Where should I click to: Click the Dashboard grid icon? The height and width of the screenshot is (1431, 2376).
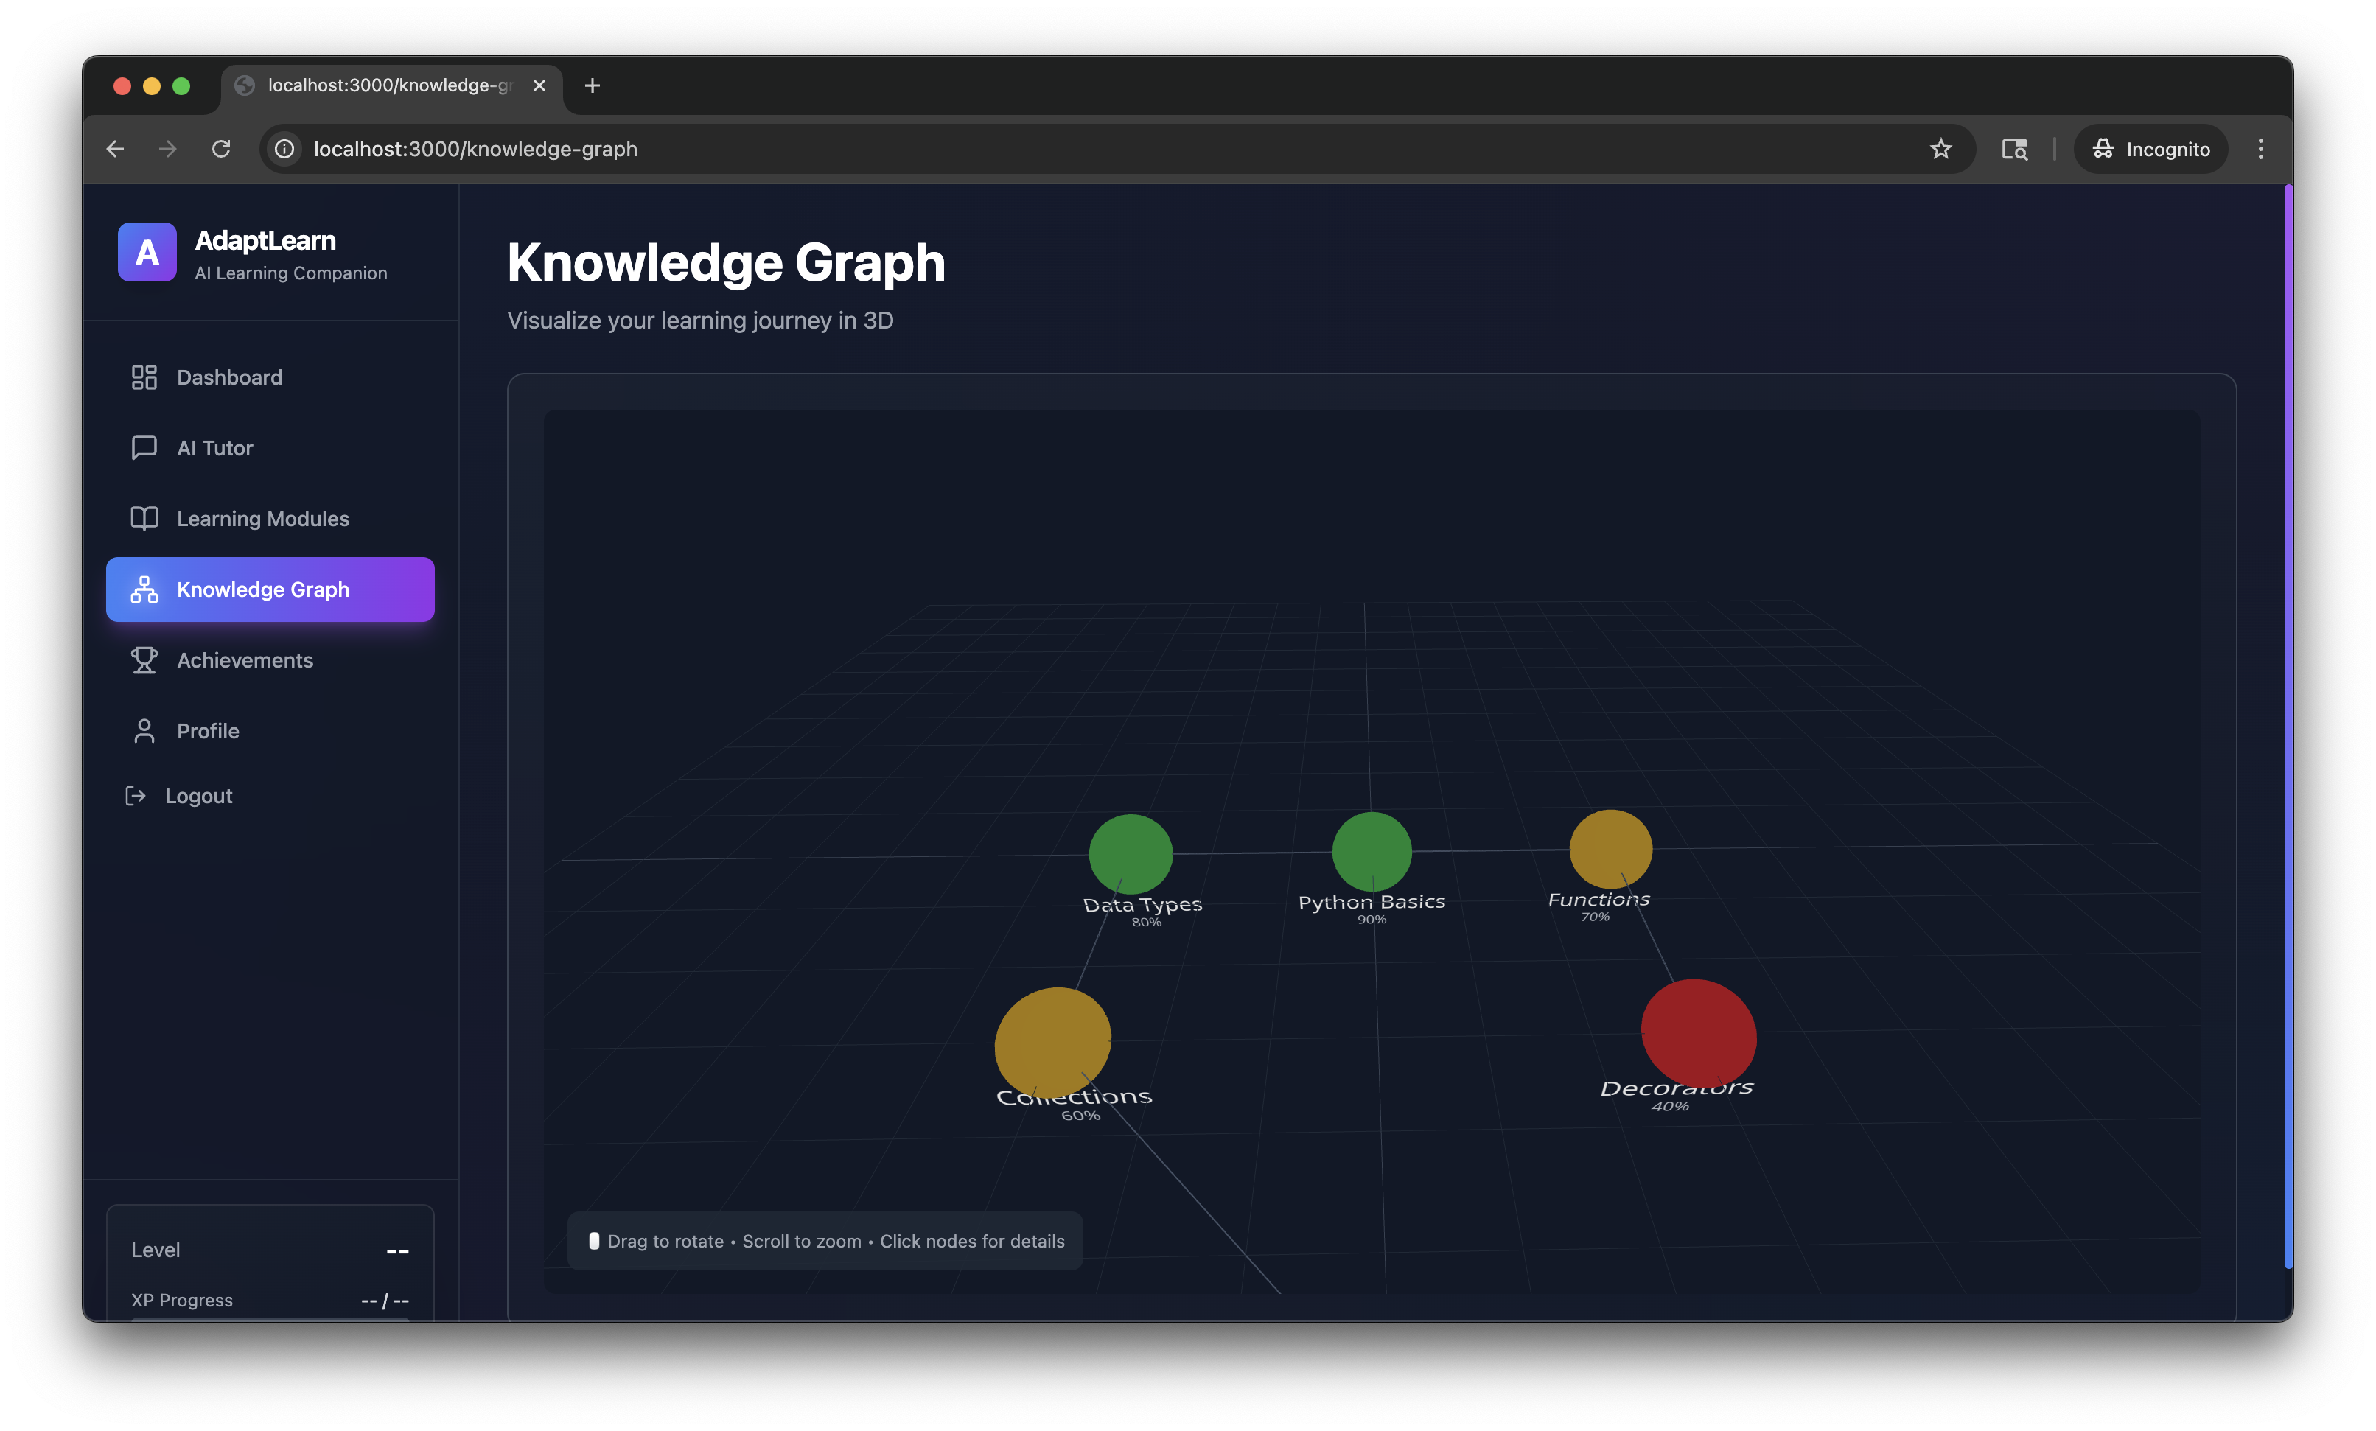[144, 377]
